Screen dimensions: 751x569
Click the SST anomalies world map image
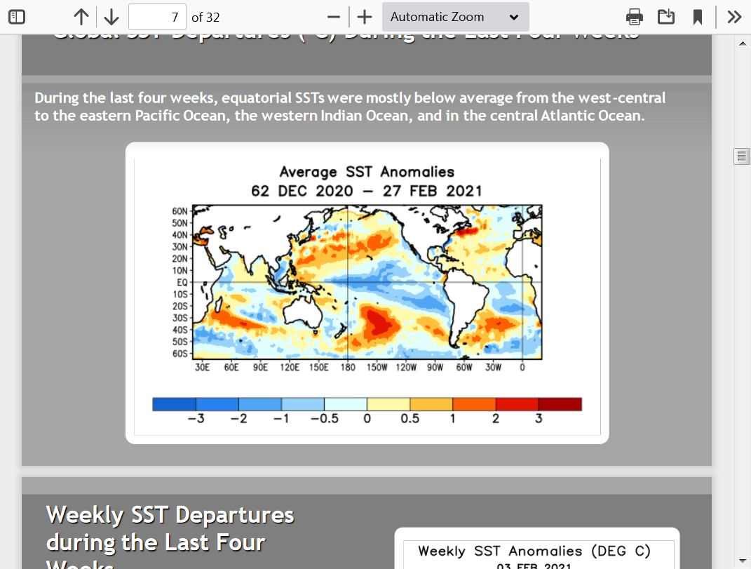[367, 282]
